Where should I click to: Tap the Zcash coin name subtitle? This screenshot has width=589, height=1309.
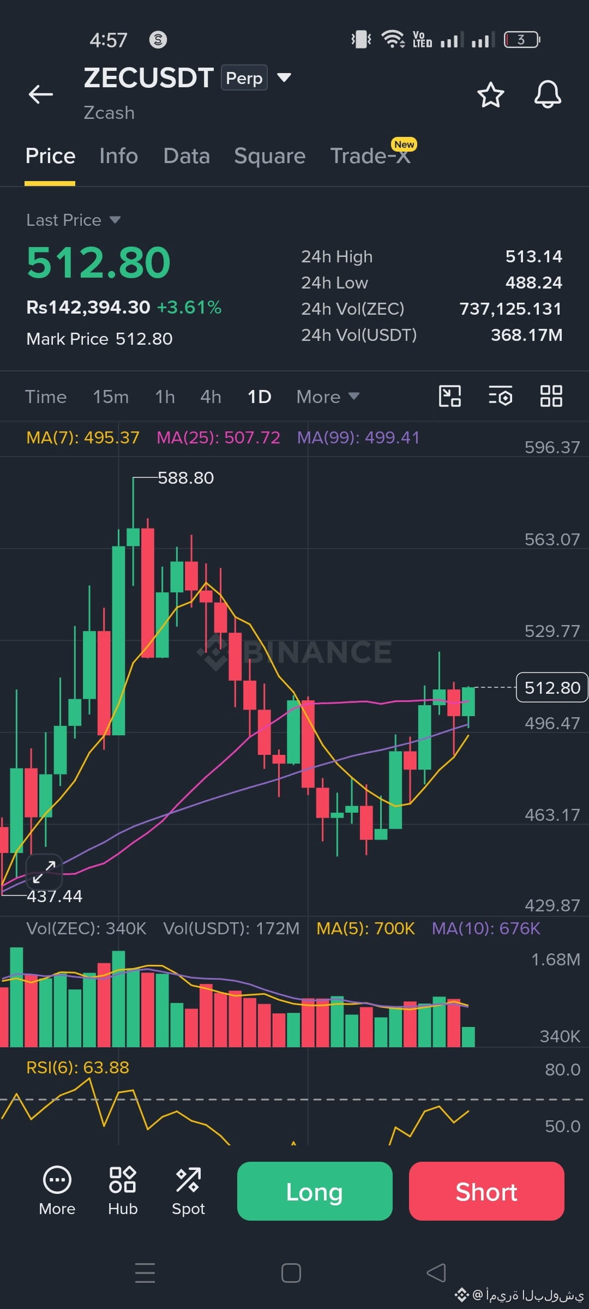tap(109, 113)
